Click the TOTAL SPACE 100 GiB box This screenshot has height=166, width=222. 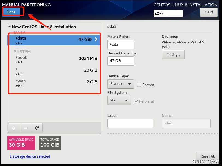[50, 143]
